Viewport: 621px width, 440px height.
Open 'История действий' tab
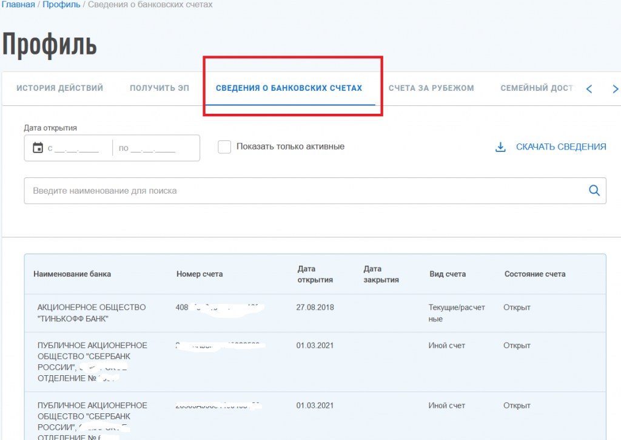(59, 88)
